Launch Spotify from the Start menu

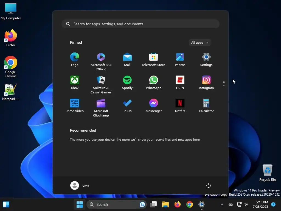click(127, 83)
